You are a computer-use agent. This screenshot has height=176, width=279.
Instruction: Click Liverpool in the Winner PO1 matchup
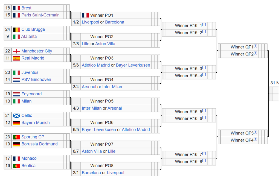pos(90,22)
